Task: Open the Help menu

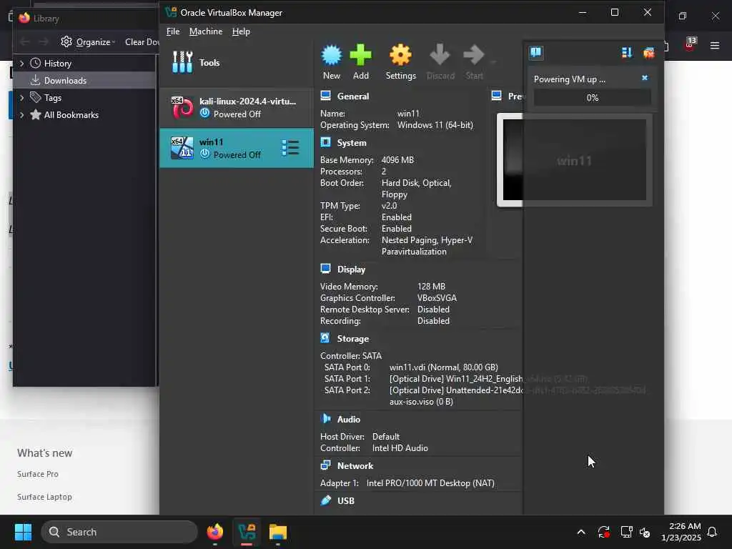Action: 241,31
